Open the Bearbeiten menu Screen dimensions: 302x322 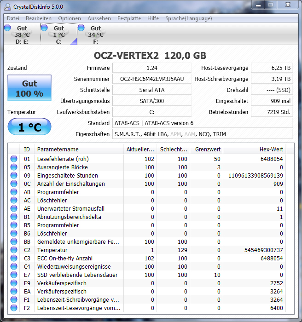pyautogui.click(x=39, y=18)
